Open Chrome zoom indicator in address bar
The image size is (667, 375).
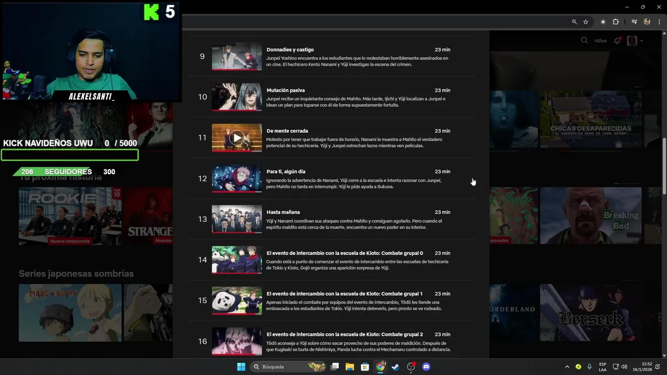coord(574,22)
